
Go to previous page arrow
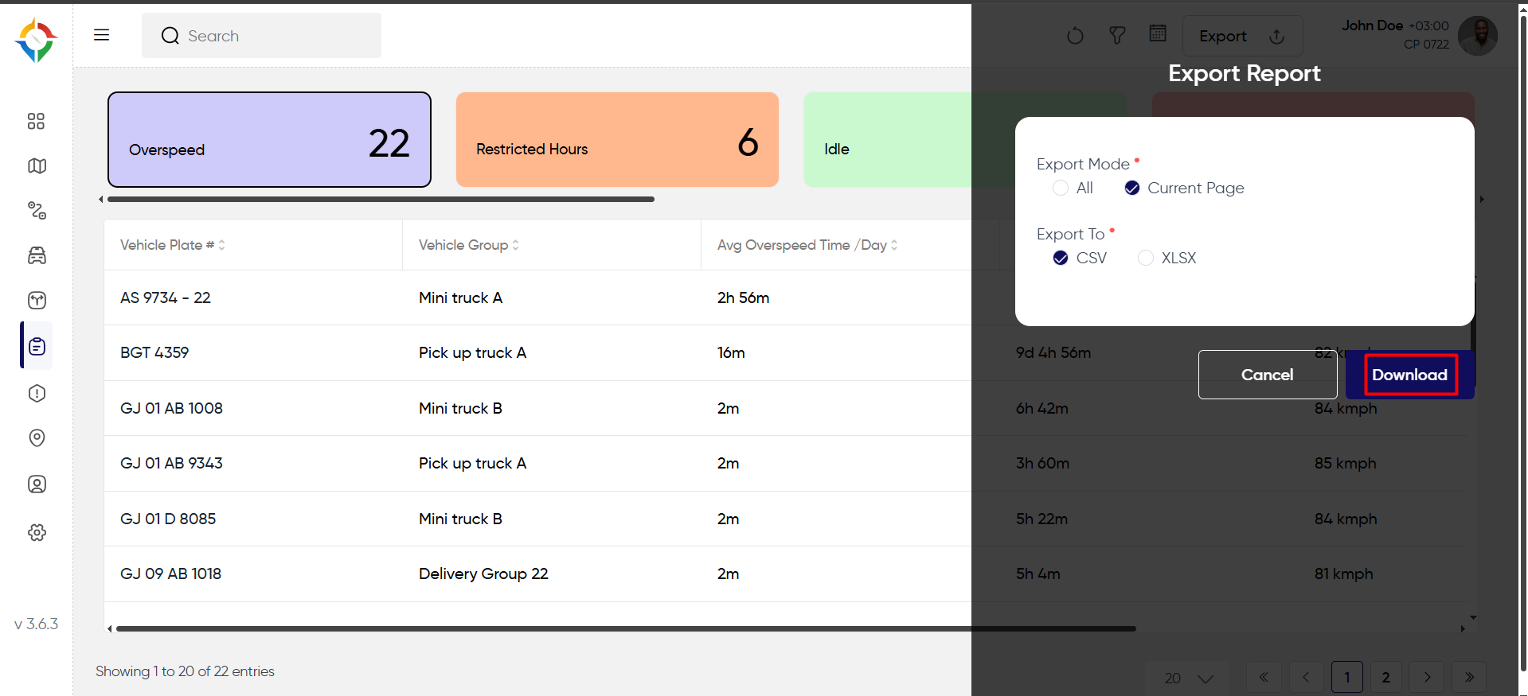click(x=1306, y=677)
